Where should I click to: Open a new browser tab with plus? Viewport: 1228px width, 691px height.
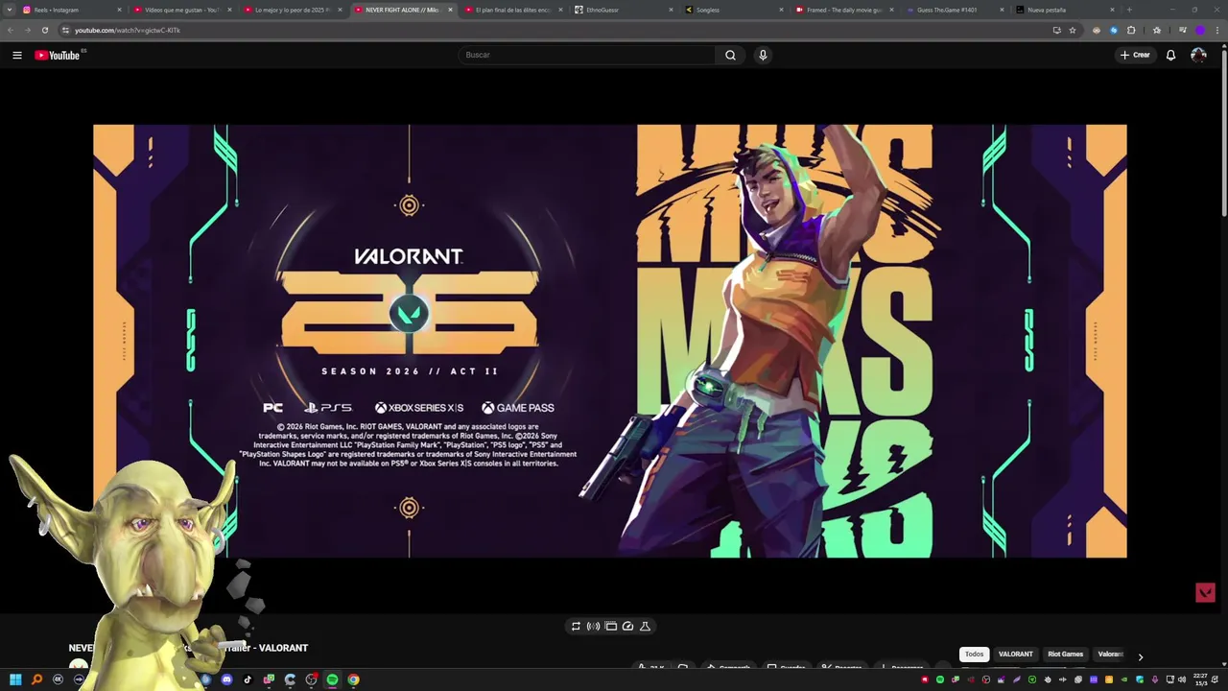[1129, 10]
